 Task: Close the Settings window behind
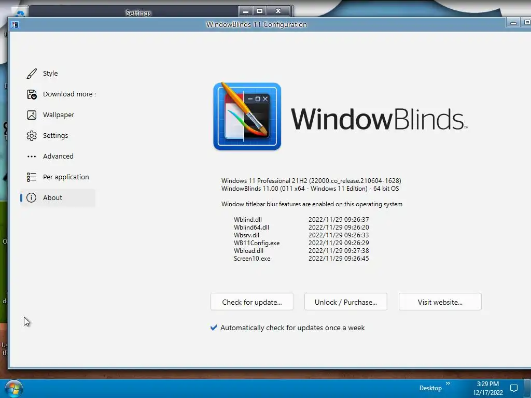click(278, 11)
